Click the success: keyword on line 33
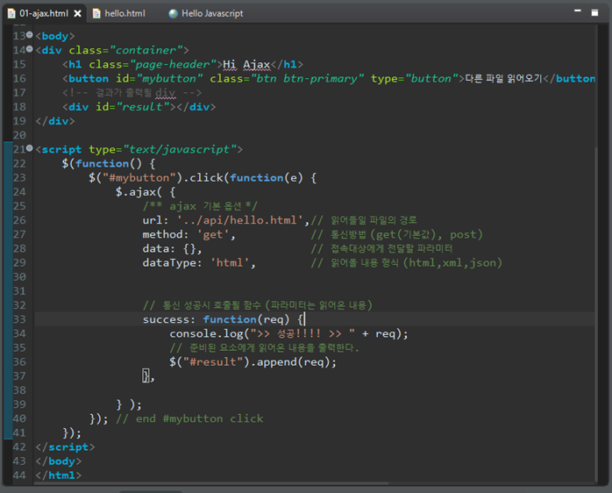Image resolution: width=612 pixels, height=493 pixels. point(168,319)
